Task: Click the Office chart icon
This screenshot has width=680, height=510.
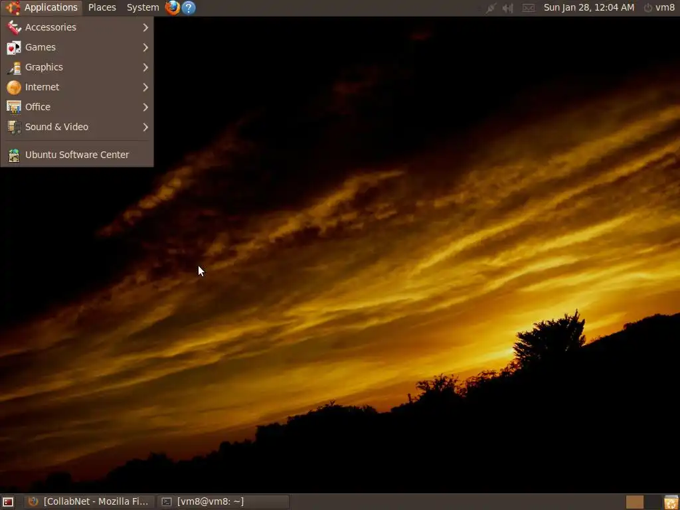Action: tap(14, 107)
